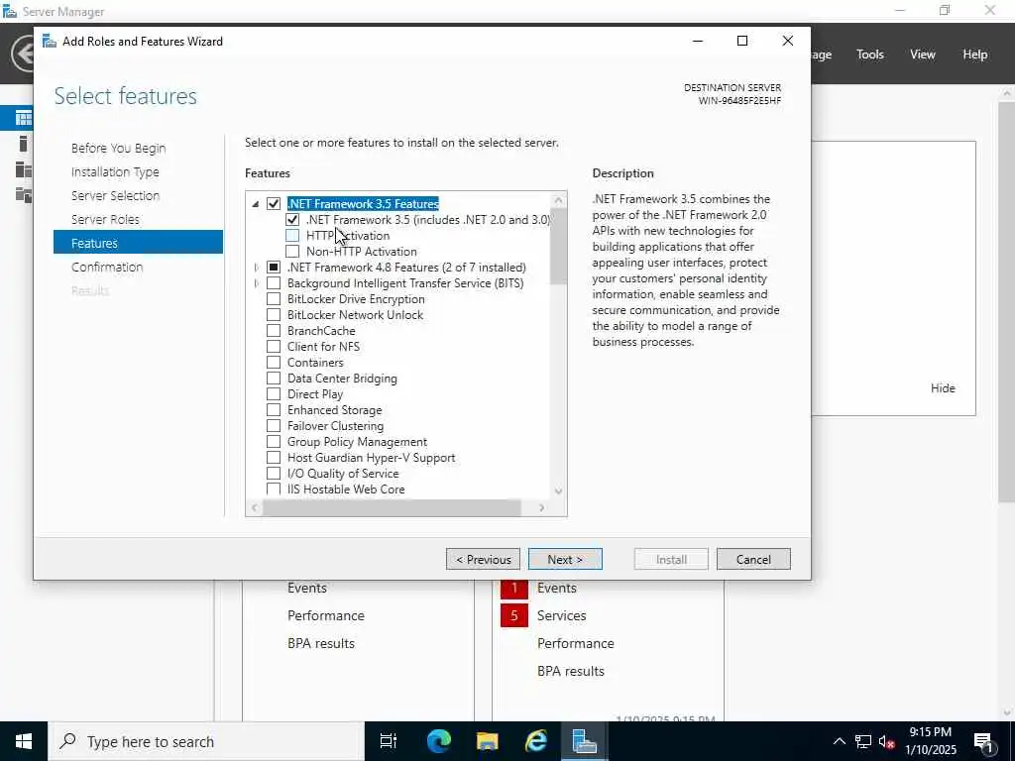The height and width of the screenshot is (761, 1015).
Task: Open the Services link with 5 alerts
Action: click(x=561, y=615)
